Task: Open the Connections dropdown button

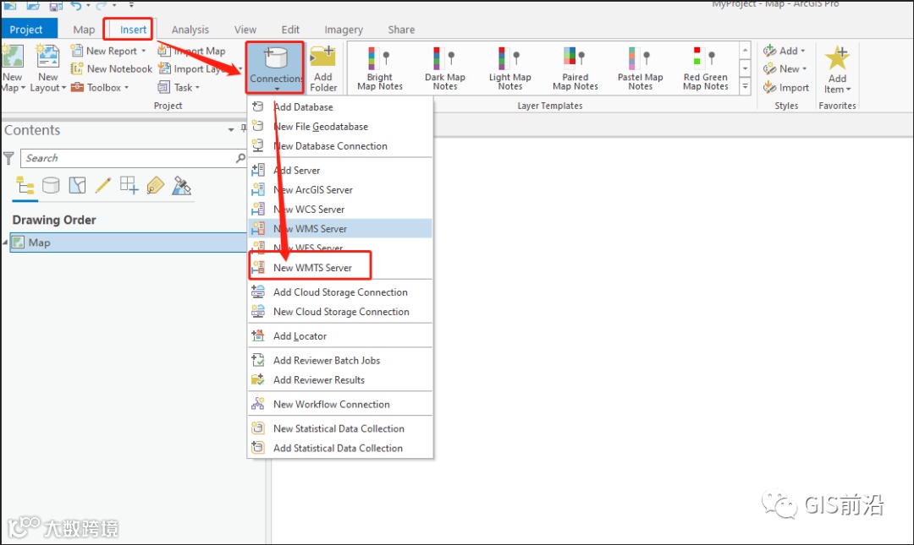Action: coord(274,68)
